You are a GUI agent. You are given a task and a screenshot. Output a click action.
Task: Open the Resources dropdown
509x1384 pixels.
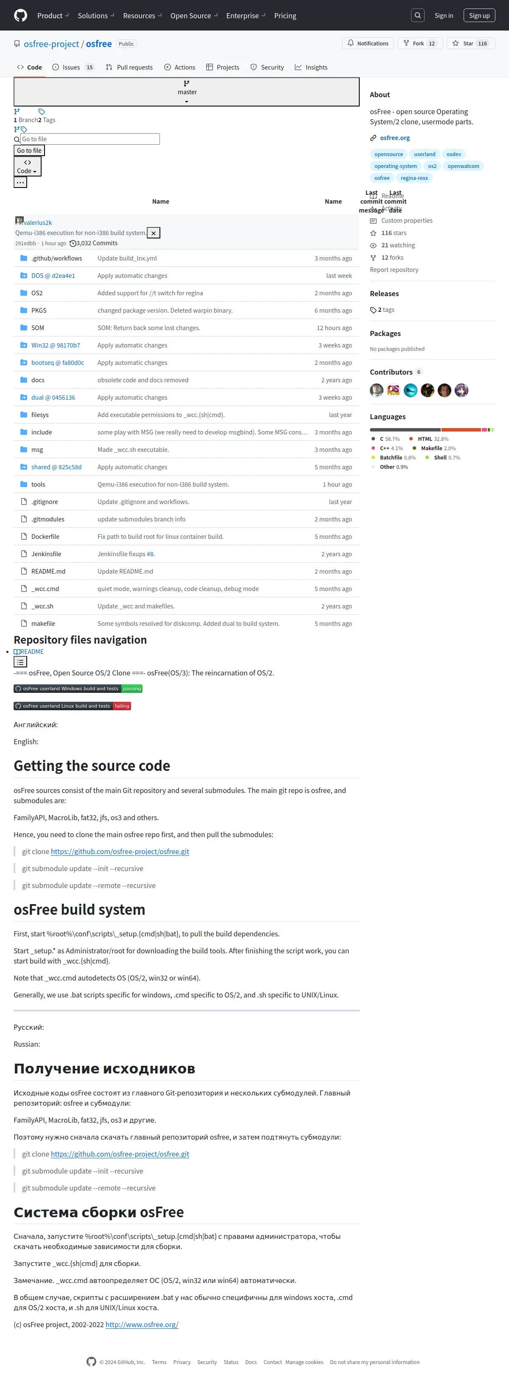[x=142, y=16]
